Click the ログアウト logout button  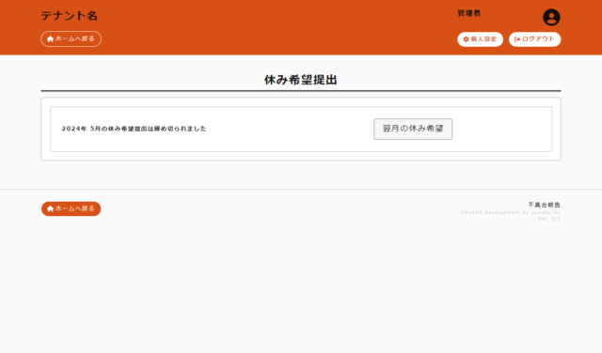(535, 39)
